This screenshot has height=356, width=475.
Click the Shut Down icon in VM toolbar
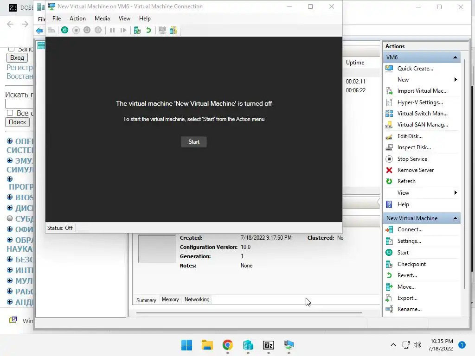[87, 30]
